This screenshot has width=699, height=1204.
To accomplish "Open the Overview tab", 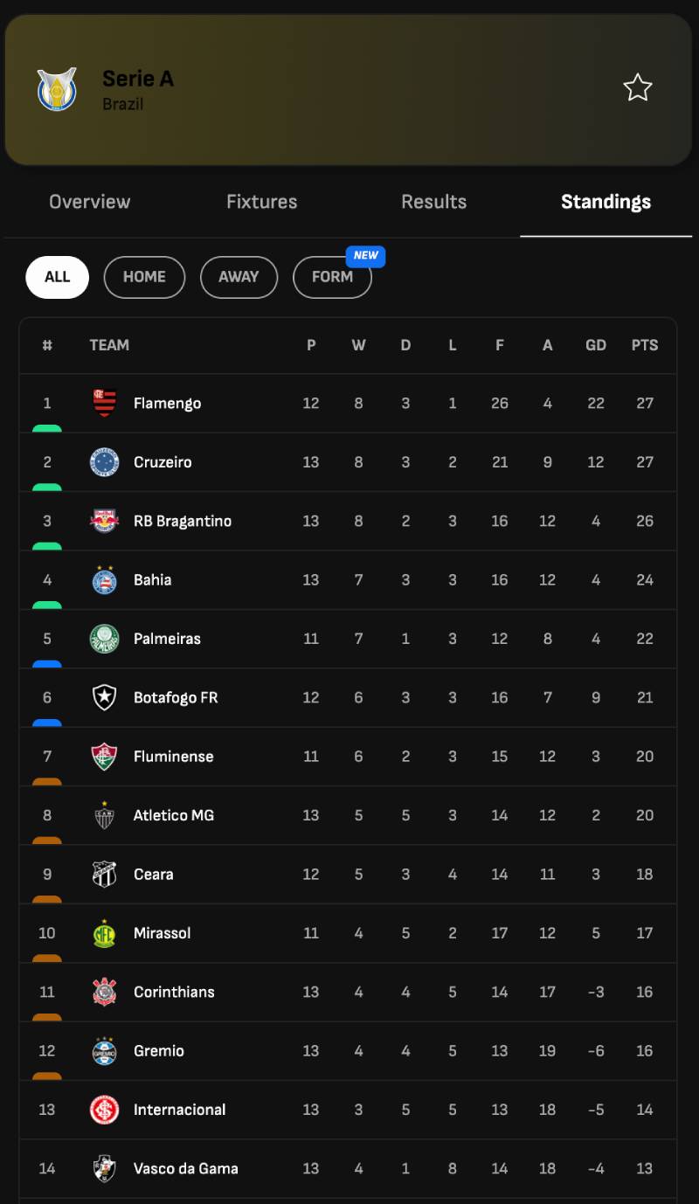I will click(x=89, y=202).
